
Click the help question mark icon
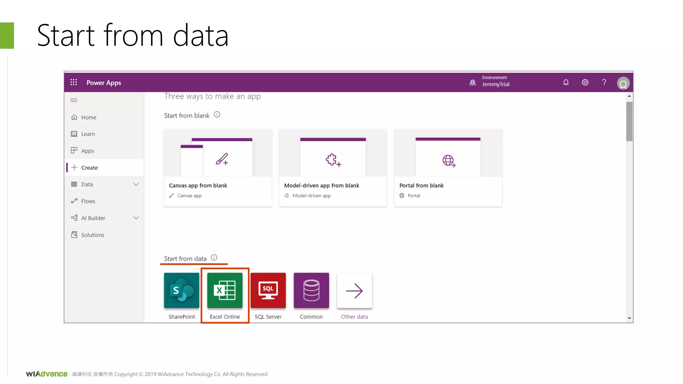pos(604,82)
